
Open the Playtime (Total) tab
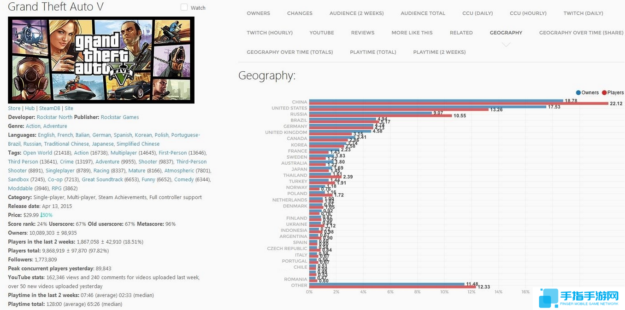[373, 52]
